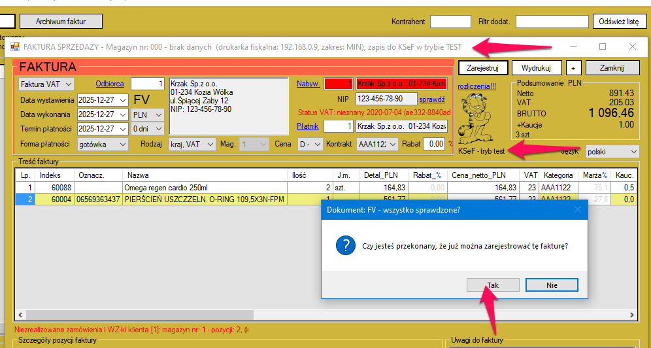The width and height of the screenshot is (651, 348).
Task: Open the rozliczenia!!! link
Action: coord(476,86)
